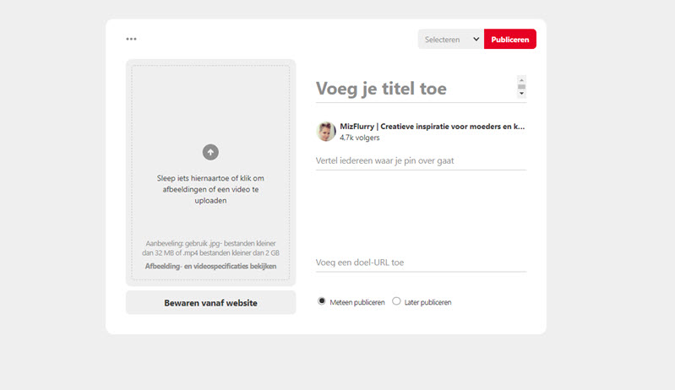Click the 'Voeg een doel-URL toe' field

click(x=420, y=263)
